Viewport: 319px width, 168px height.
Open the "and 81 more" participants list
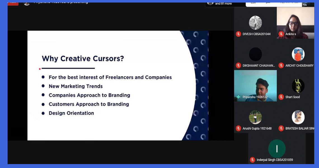(223, 4)
